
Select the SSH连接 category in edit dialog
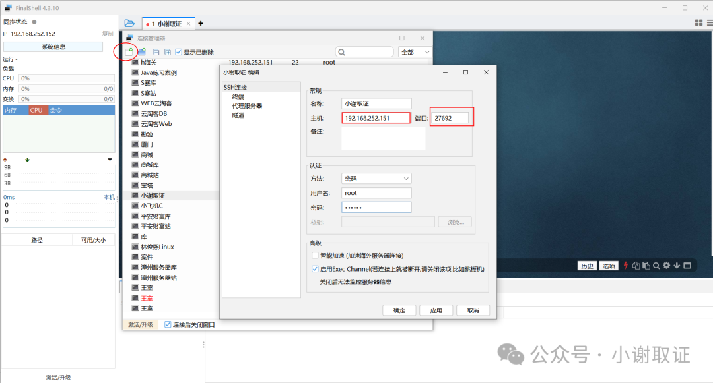235,87
